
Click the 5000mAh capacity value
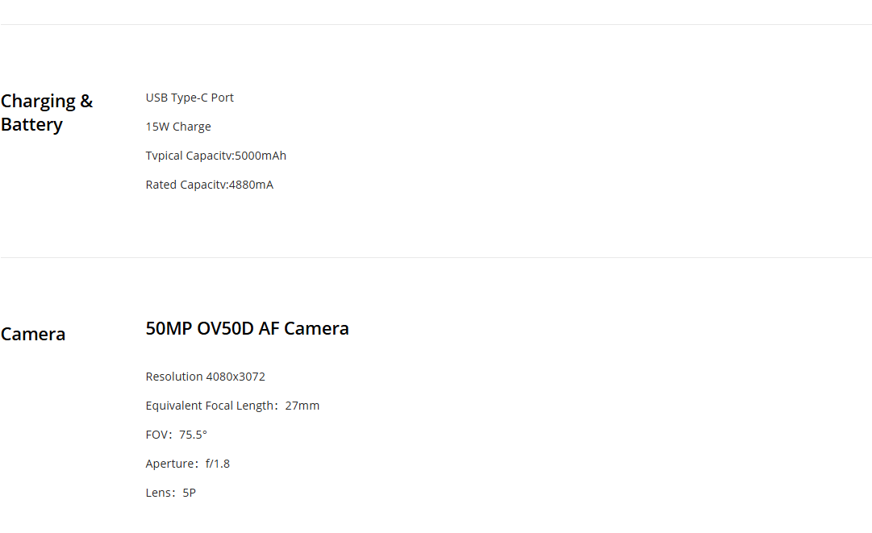click(261, 156)
